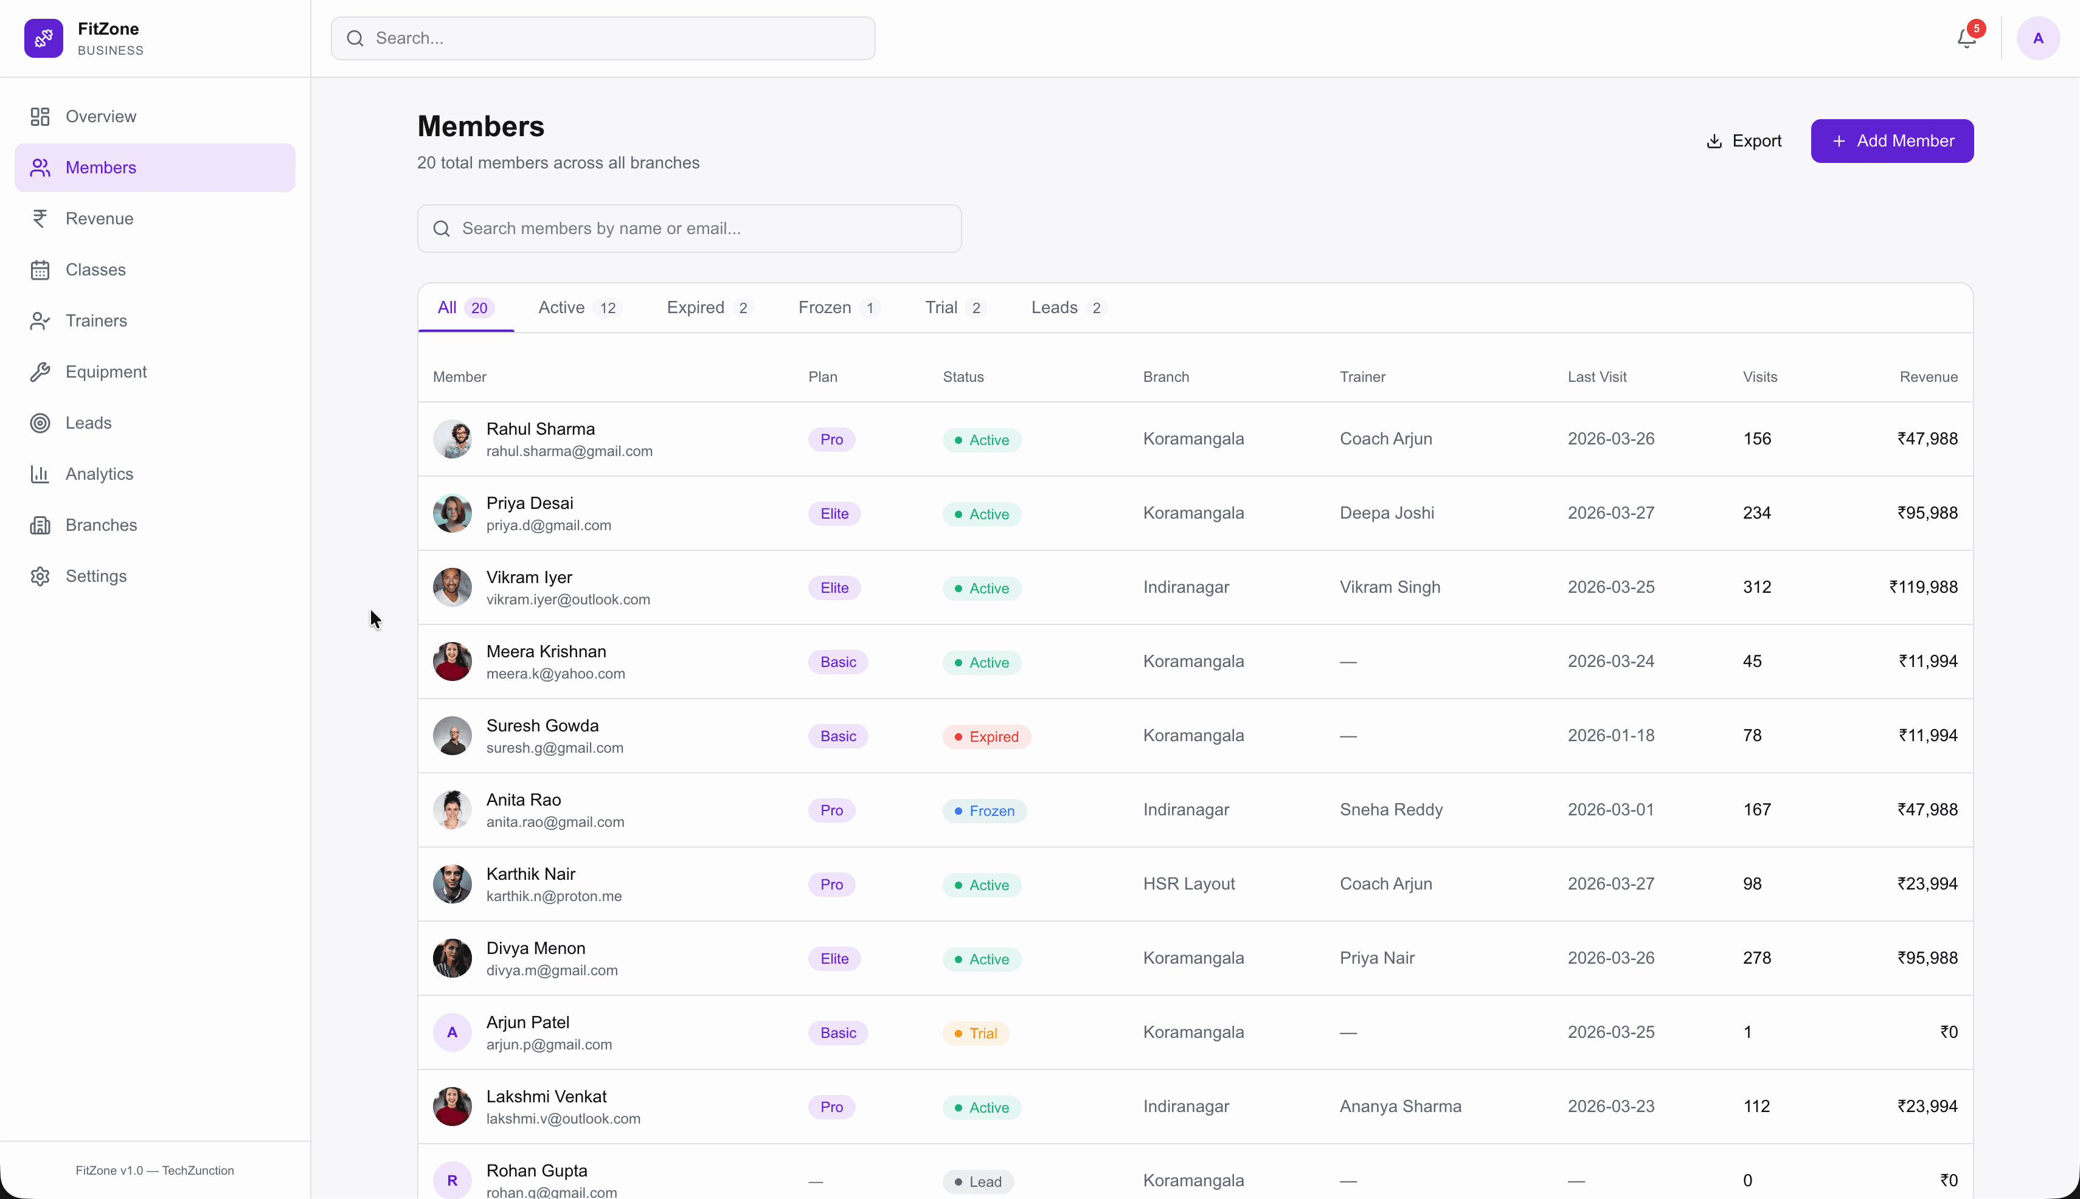Screen dimensions: 2080x1199
Task: Open the Classes section
Action: coord(95,269)
